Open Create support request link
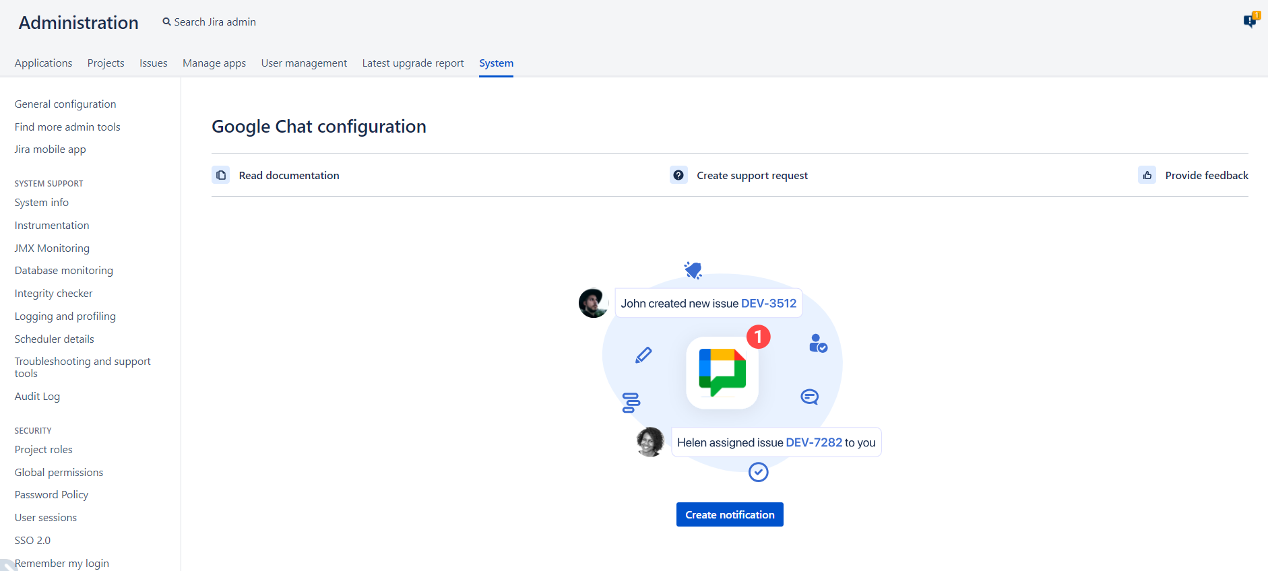Screen dimensions: 1268x571 (x=752, y=176)
